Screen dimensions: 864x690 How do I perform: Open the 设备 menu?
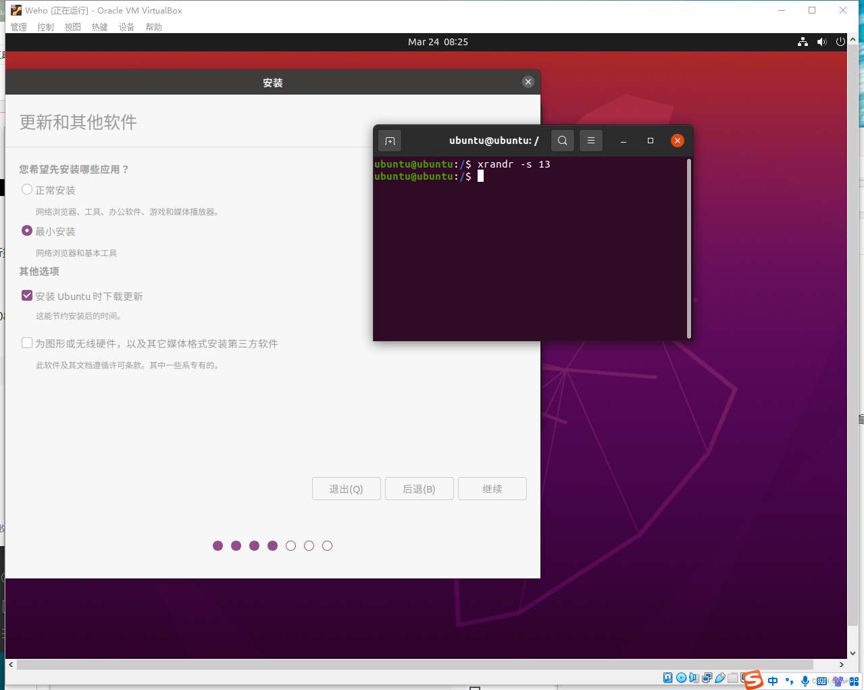(x=127, y=27)
